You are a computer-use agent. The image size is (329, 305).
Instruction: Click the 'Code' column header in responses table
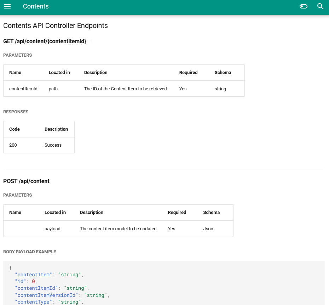[15, 129]
